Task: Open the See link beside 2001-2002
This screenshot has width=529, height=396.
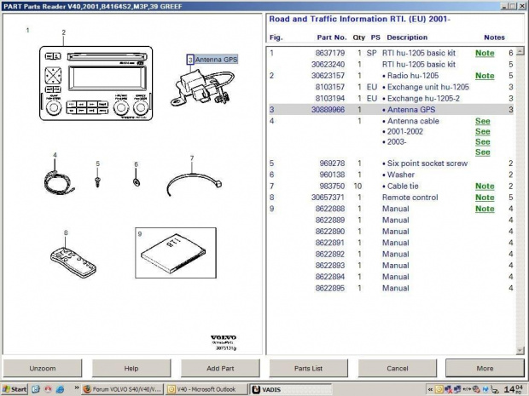Action: pyautogui.click(x=483, y=132)
